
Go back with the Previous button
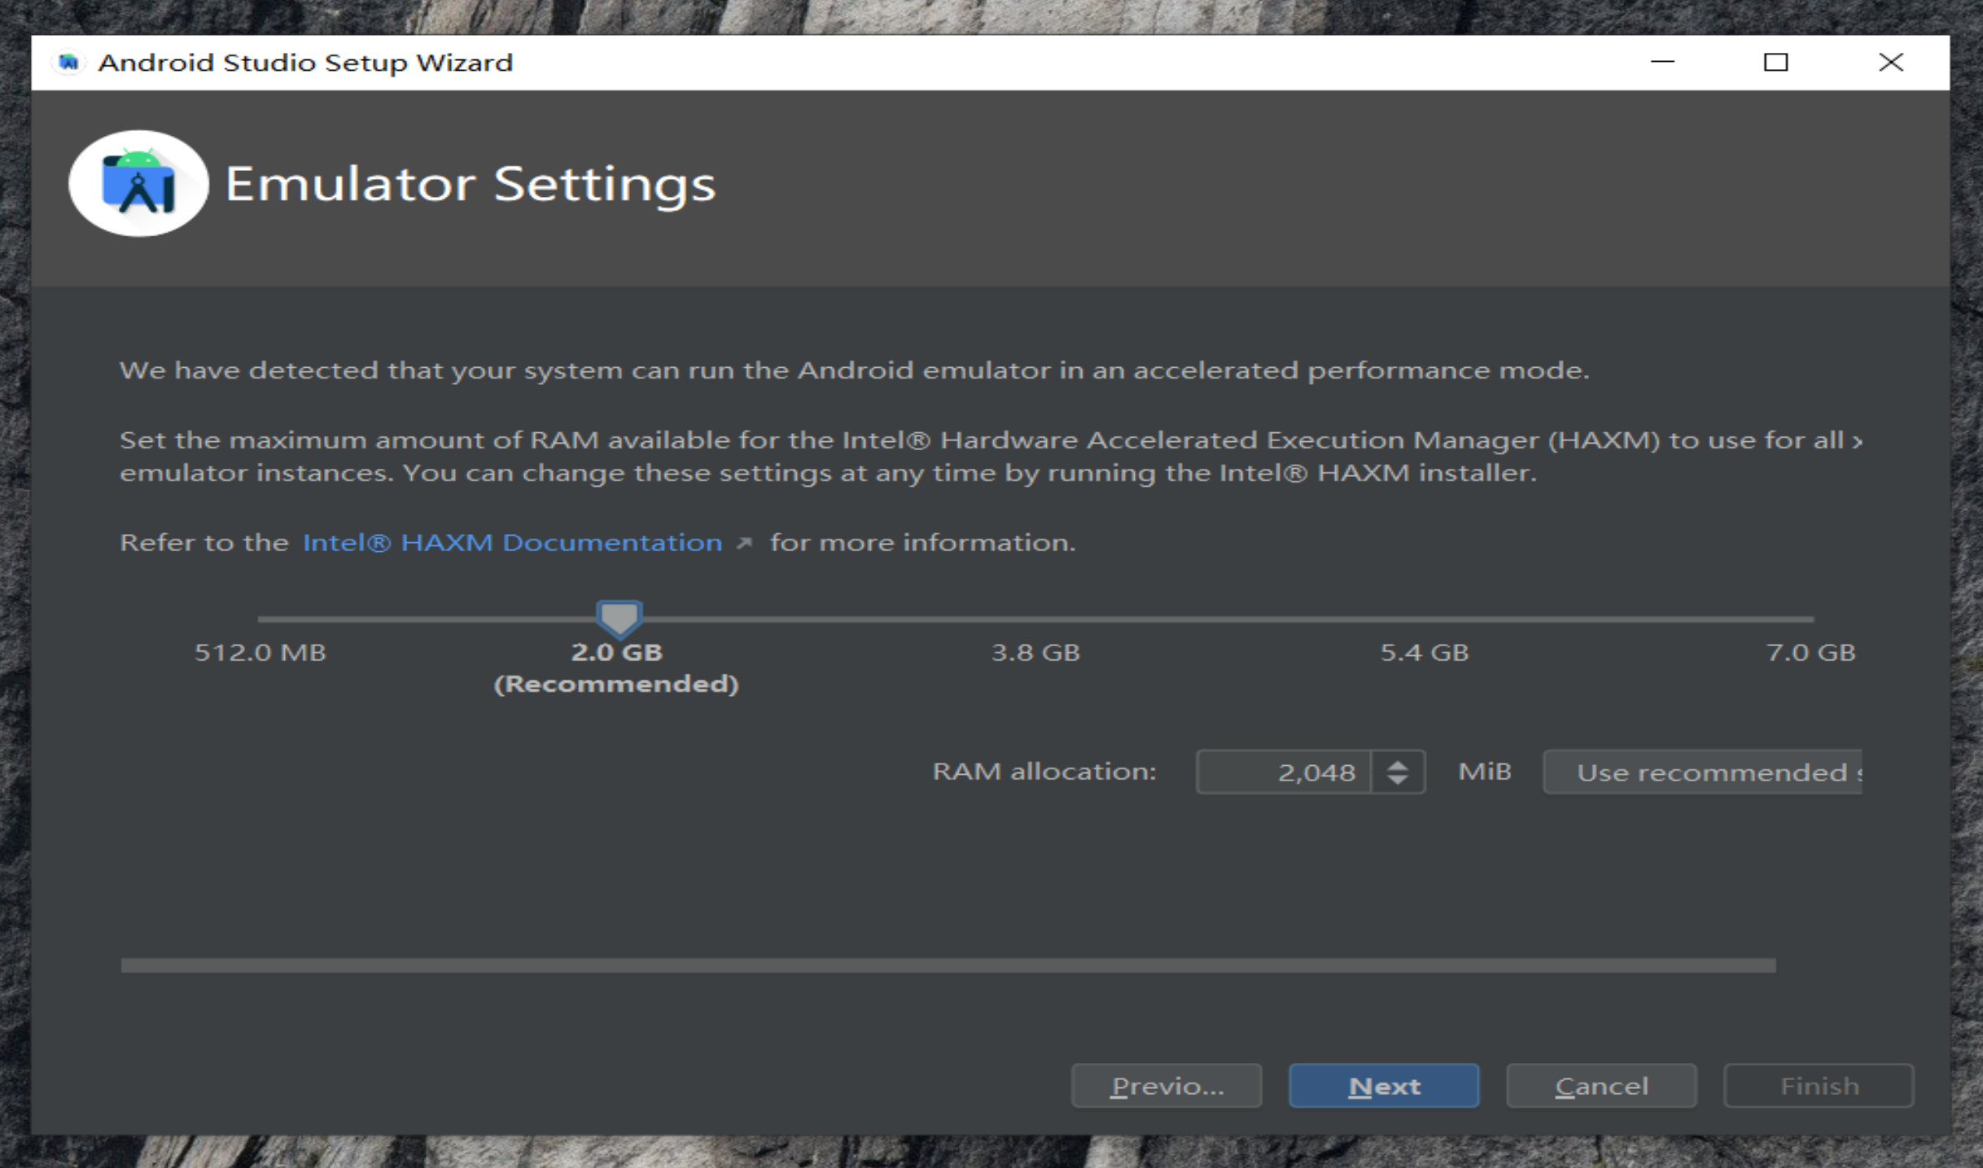(1166, 1086)
